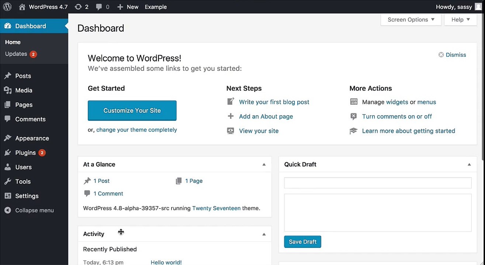Viewport: 485px width, 265px height.
Task: Click the page icon beside 1 Page
Action: [x=179, y=181]
